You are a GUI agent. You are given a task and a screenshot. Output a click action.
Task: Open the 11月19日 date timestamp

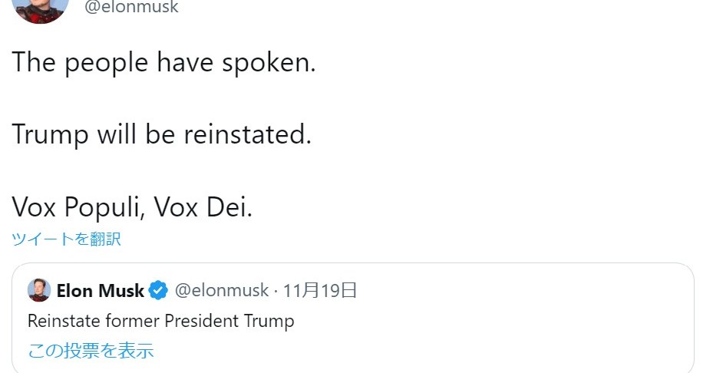point(320,290)
